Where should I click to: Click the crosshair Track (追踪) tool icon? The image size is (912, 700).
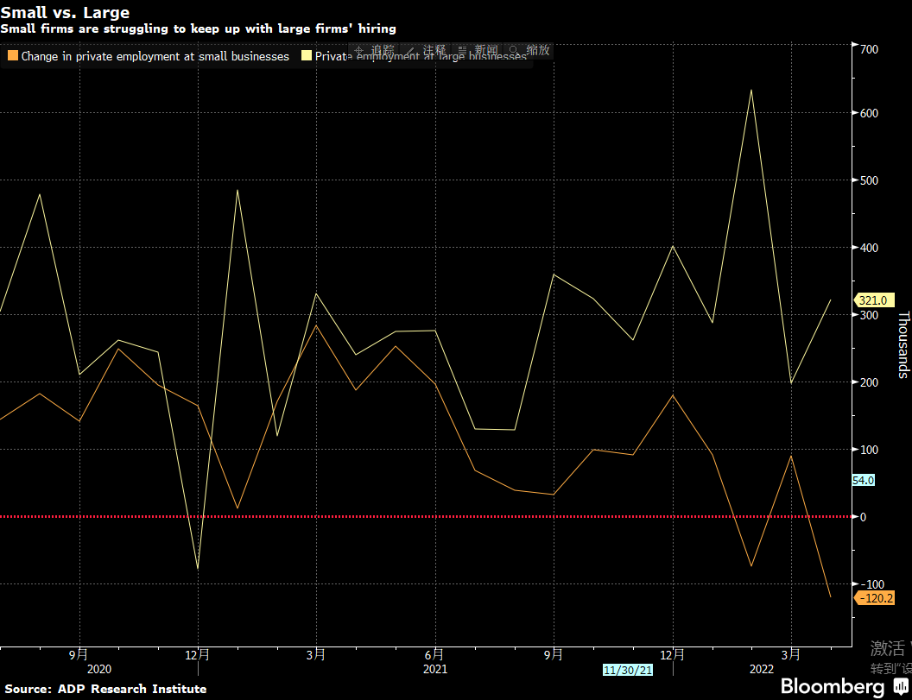pos(359,50)
